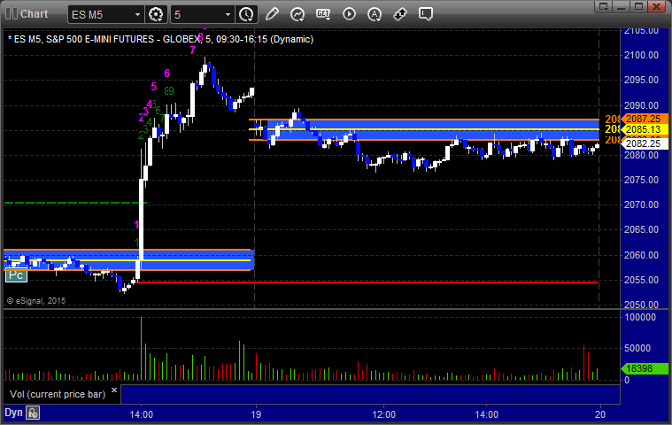Viewport: 672px width, 425px height.
Task: Open the auto-scale A icon menu
Action: 375,14
